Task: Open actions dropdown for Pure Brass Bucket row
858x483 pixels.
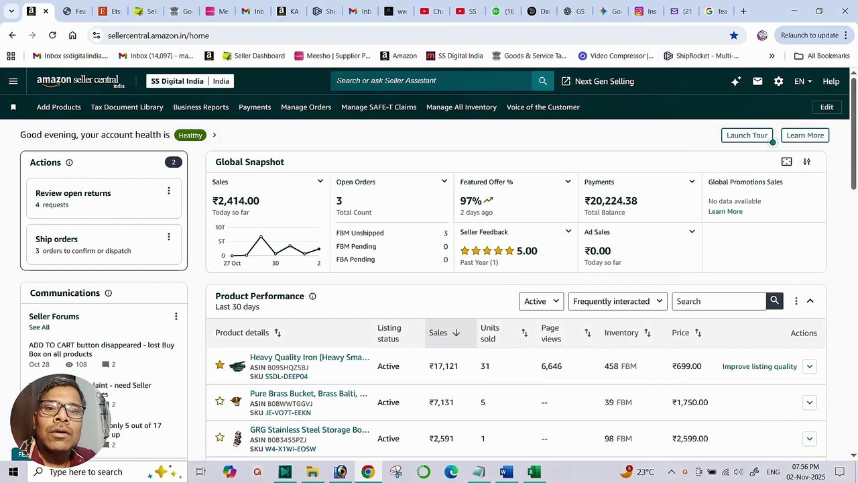Action: click(x=809, y=402)
